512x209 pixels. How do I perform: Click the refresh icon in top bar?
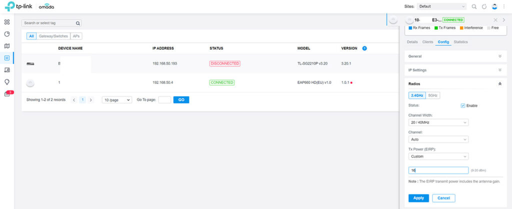point(484,6)
